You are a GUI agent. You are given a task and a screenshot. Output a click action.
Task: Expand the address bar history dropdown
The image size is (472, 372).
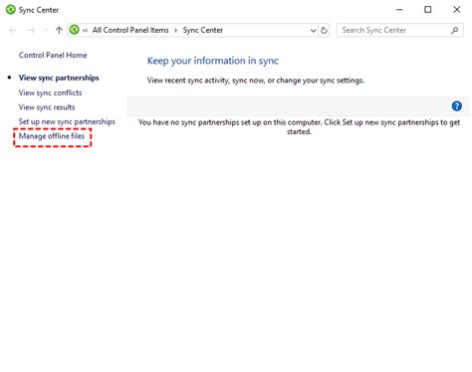pyautogui.click(x=313, y=31)
